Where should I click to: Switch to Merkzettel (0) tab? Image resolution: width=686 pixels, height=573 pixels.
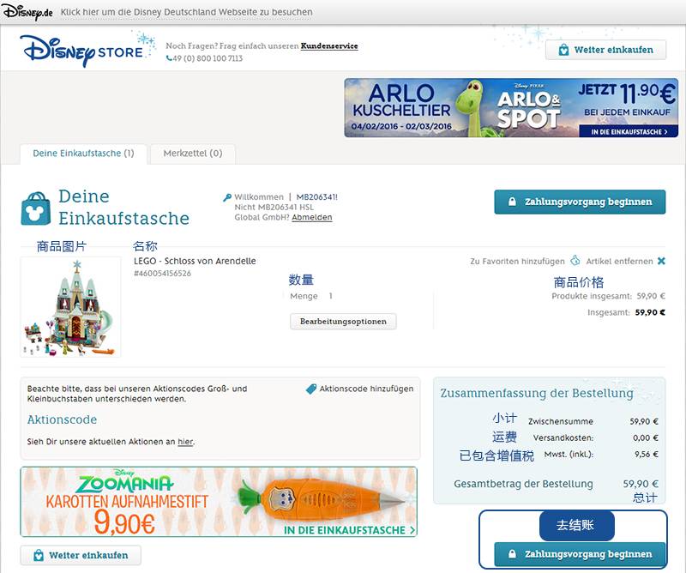(193, 154)
